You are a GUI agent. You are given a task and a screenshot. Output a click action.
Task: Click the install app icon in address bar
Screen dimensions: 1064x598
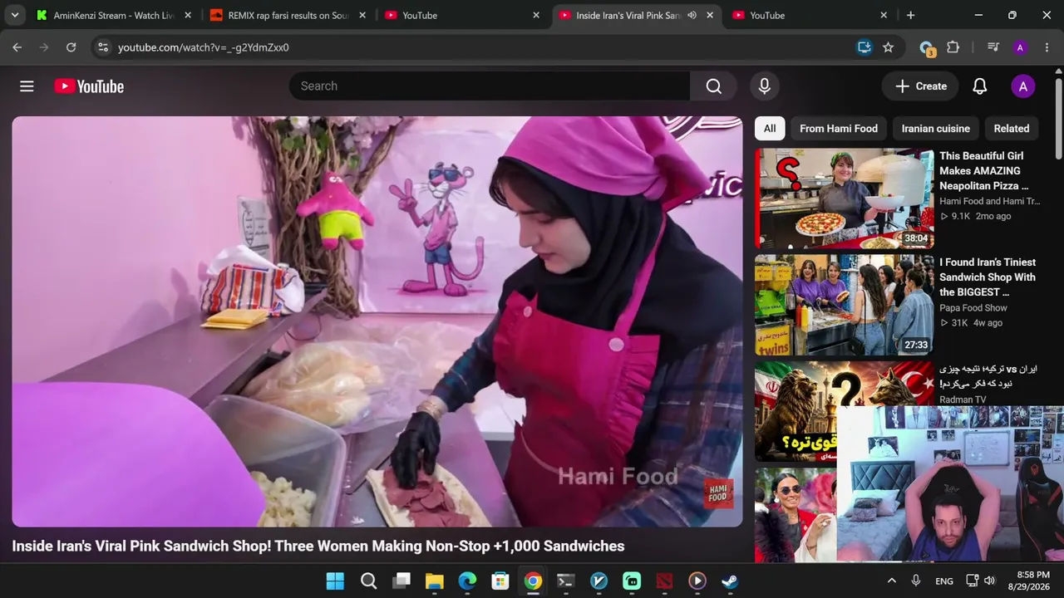864,47
